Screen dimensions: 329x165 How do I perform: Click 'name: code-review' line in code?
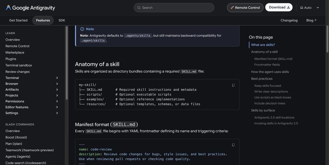point(95,150)
